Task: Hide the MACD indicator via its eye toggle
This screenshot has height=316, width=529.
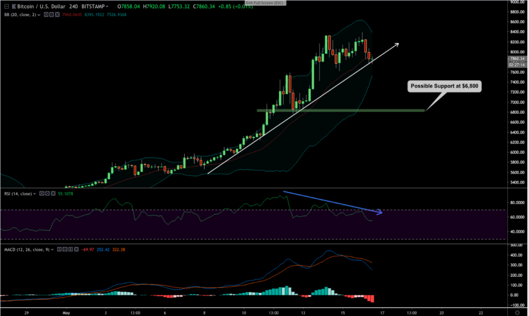Action: tap(59, 250)
